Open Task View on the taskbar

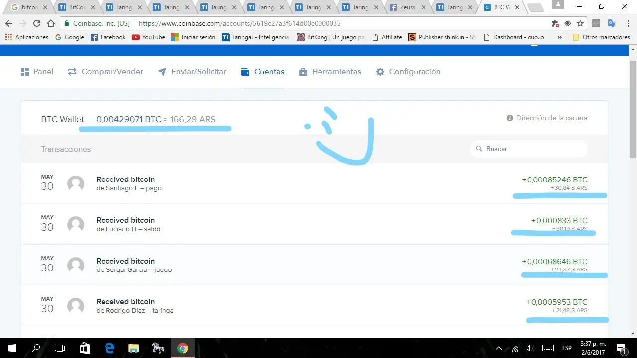click(x=60, y=348)
